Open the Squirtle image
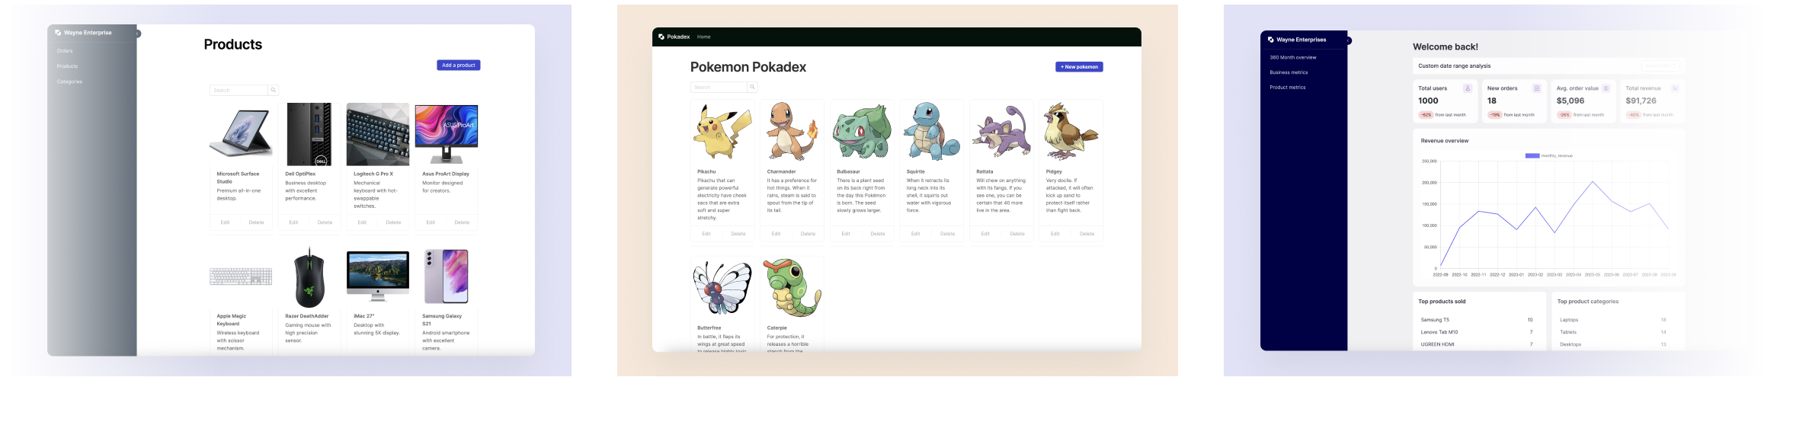The image size is (1809, 425). click(x=932, y=131)
